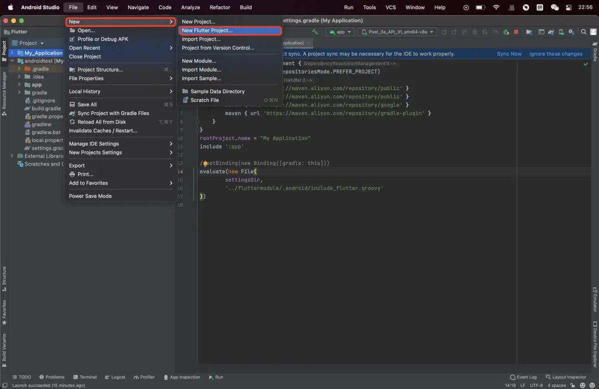Screen dimensions: 599x389
Task: Open Project Structure from the toolbar folder icon
Action: coord(529,32)
